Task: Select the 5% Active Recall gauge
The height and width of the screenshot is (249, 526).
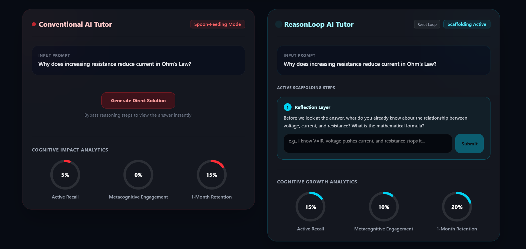Action: coord(65,175)
